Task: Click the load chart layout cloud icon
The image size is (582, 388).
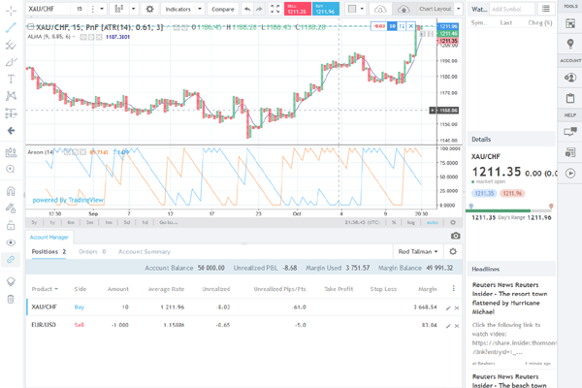Action: [379, 9]
